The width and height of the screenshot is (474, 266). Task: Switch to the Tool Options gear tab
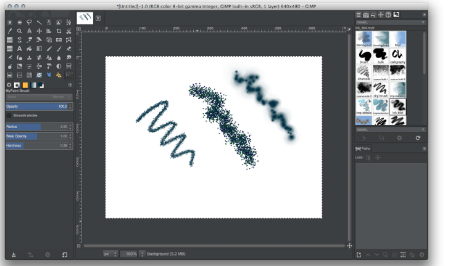[x=9, y=85]
